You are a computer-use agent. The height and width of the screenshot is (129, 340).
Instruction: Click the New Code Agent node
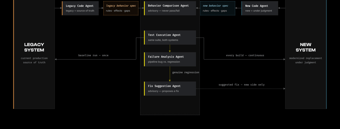[260, 8]
